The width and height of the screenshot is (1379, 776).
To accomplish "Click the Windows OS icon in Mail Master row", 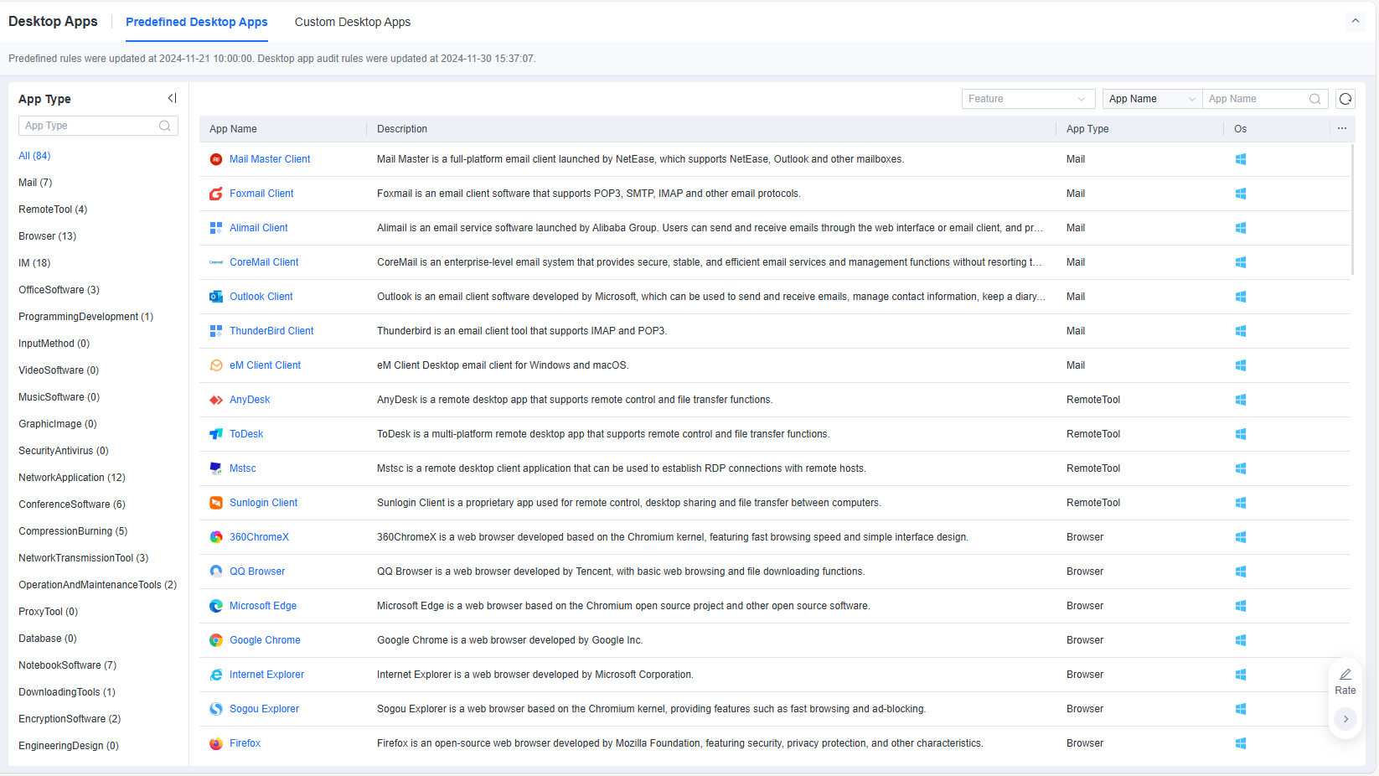I will pos(1241,159).
